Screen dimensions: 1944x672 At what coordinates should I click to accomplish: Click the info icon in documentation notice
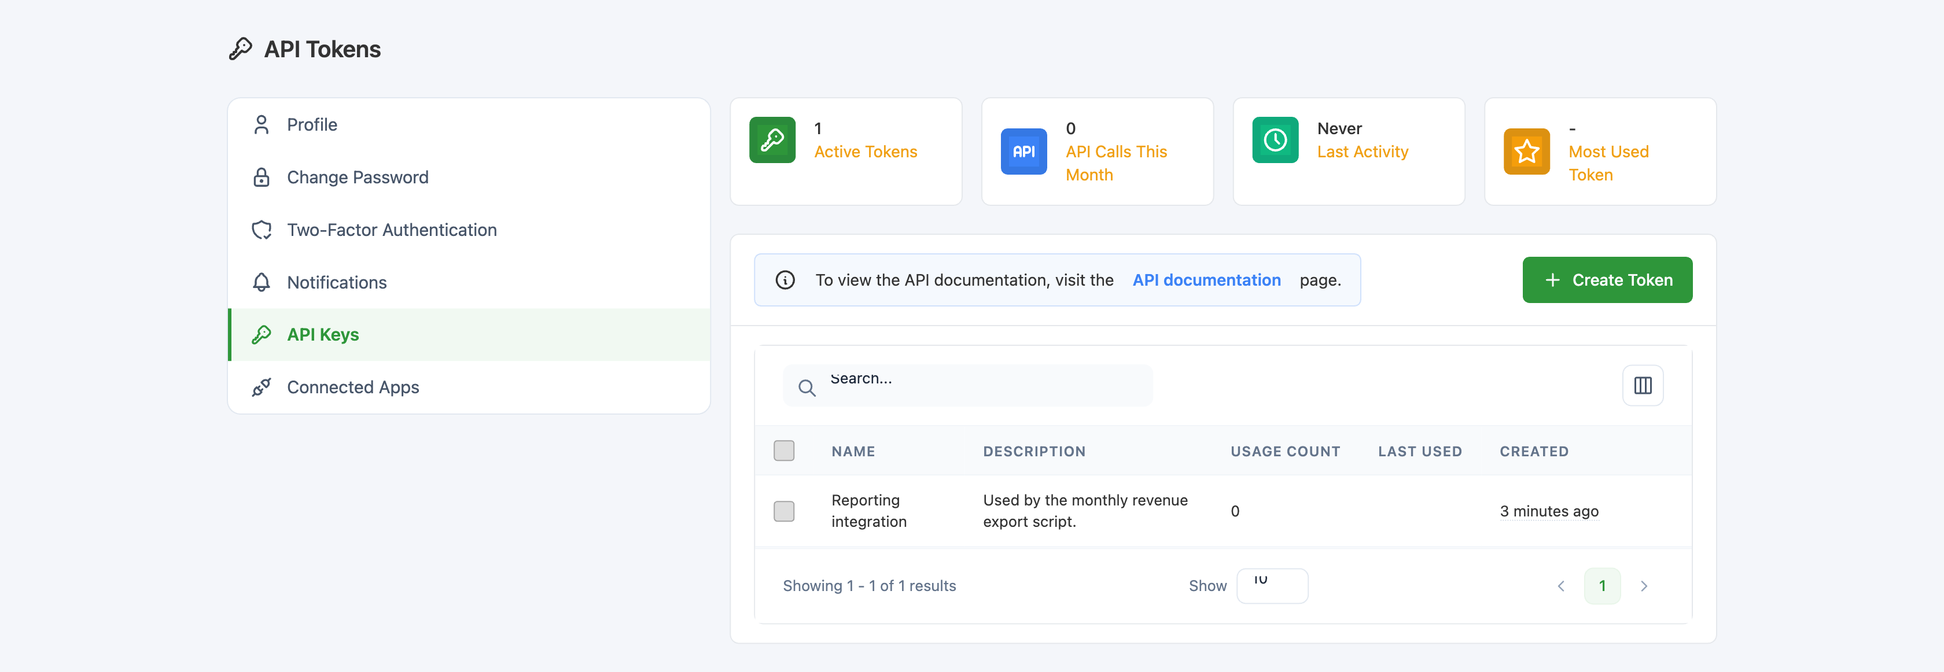pos(785,280)
